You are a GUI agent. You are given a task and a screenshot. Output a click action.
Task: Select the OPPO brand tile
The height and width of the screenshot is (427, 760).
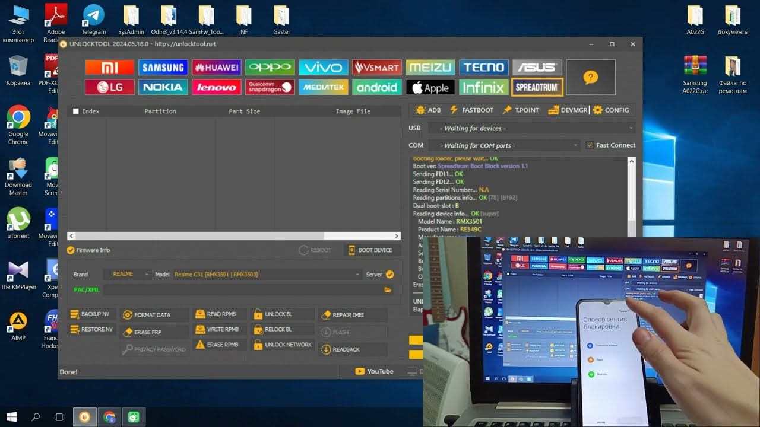coord(270,67)
